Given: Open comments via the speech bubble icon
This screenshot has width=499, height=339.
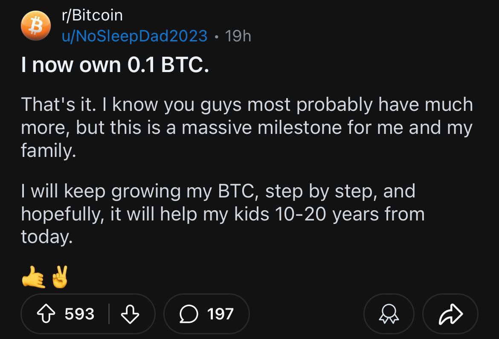Looking at the screenshot, I should (x=188, y=314).
